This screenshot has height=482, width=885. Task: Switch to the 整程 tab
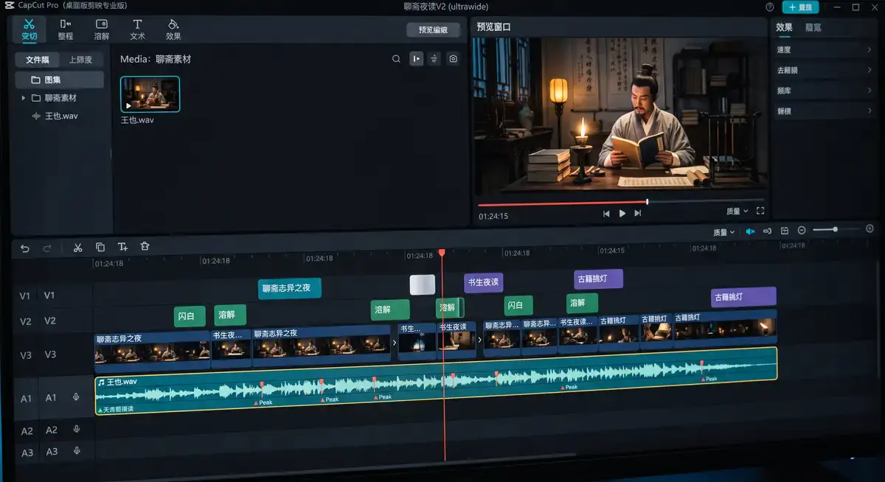coord(66,29)
